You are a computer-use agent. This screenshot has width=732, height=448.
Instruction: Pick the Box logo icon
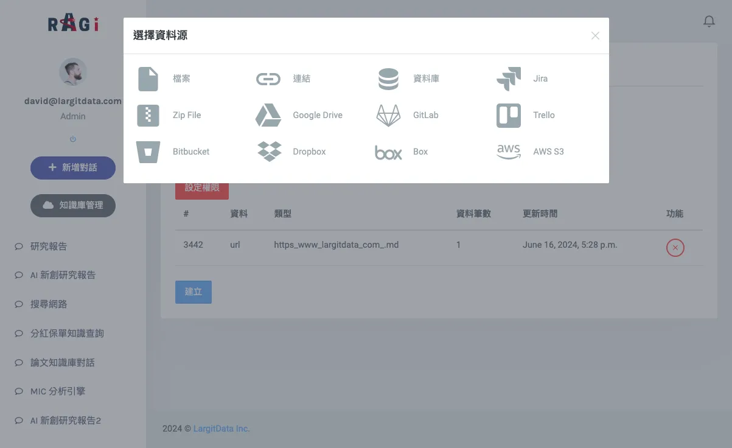[388, 152]
